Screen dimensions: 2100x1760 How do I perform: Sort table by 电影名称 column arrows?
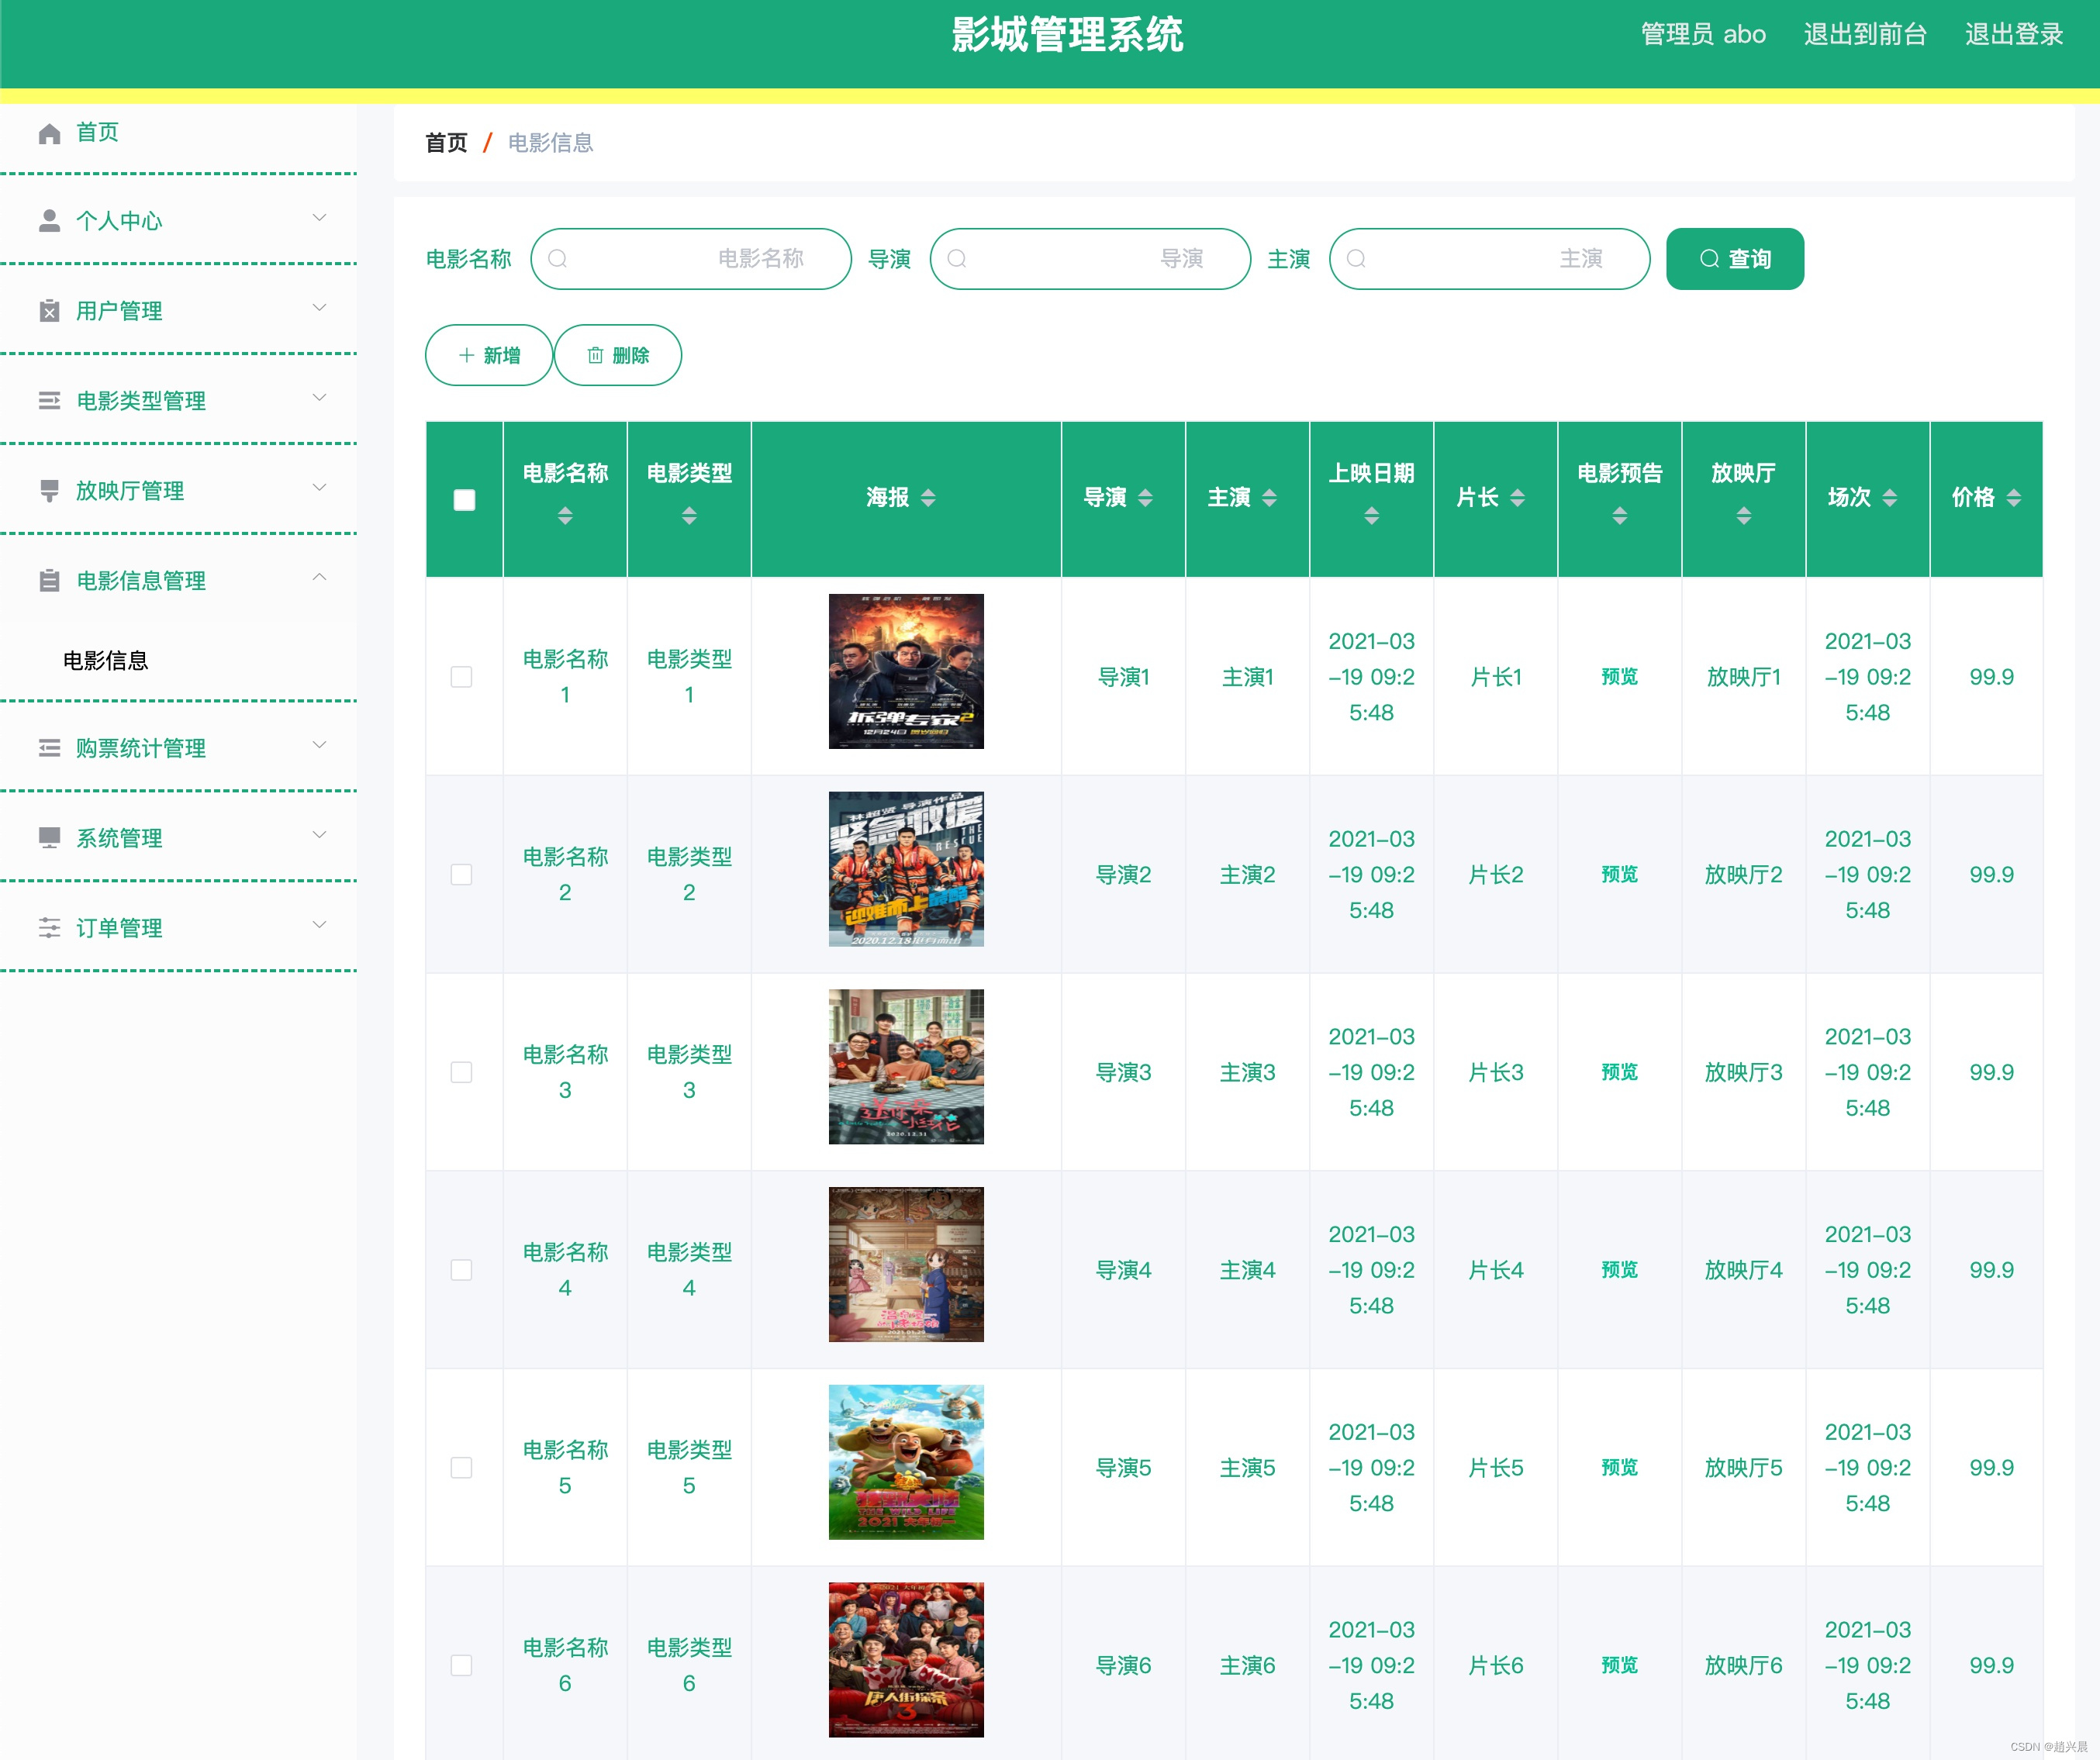565,516
